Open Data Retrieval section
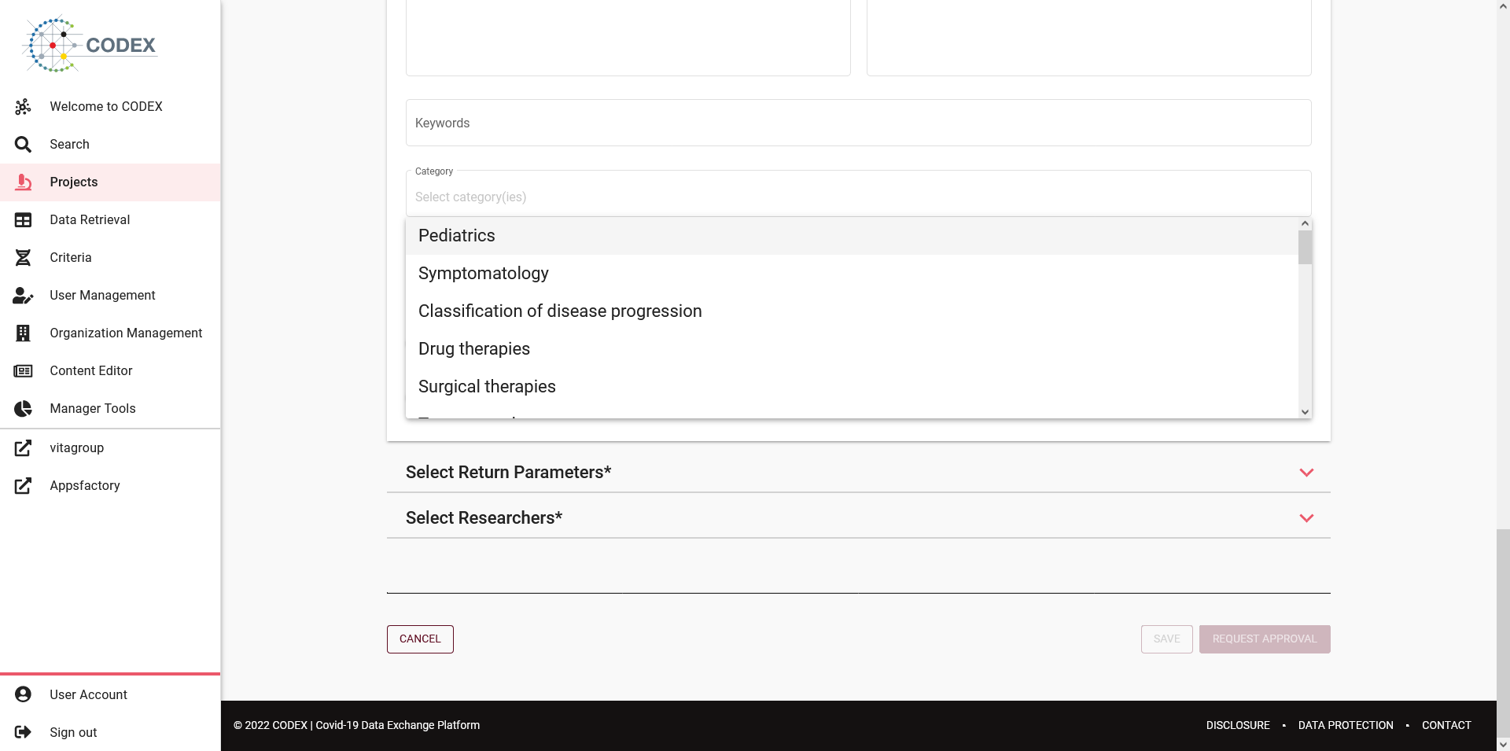Screen dimensions: 1510x751 tap(90, 219)
